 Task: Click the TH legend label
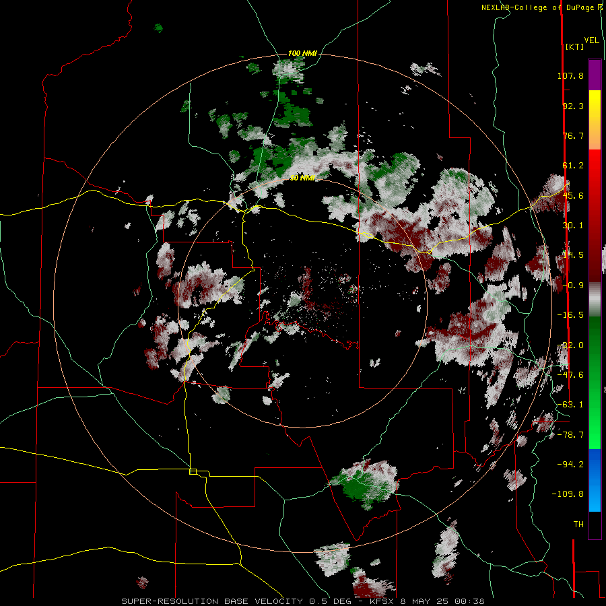[x=578, y=525]
